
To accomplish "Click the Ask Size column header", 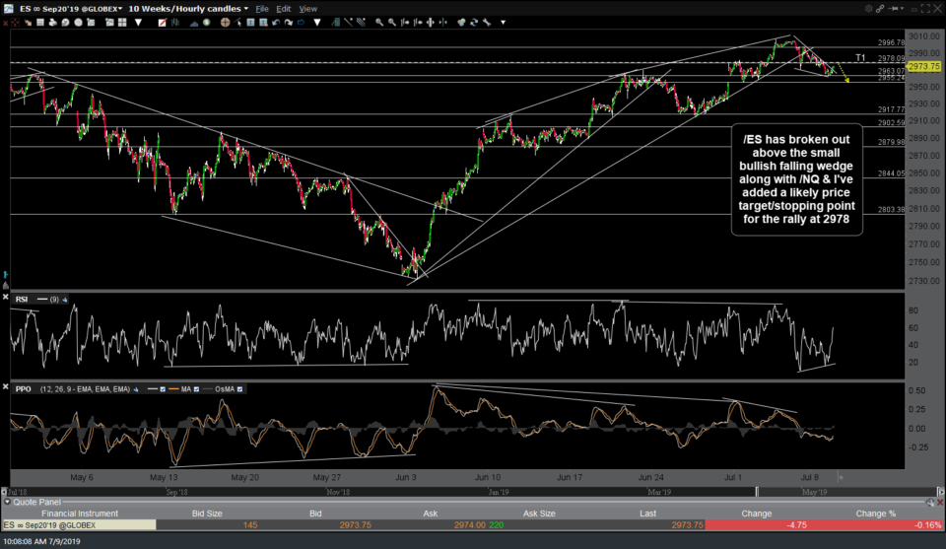I will 539,514.
